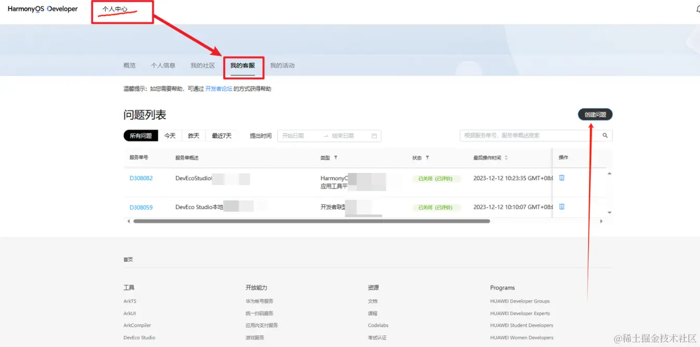Click horizontal scroll left arrow
The image size is (700, 347).
tap(128, 221)
